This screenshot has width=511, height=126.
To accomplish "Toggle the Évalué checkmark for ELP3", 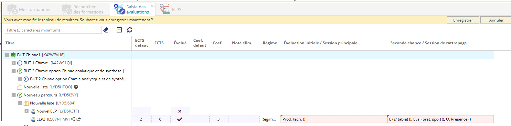I will [x=180, y=119].
